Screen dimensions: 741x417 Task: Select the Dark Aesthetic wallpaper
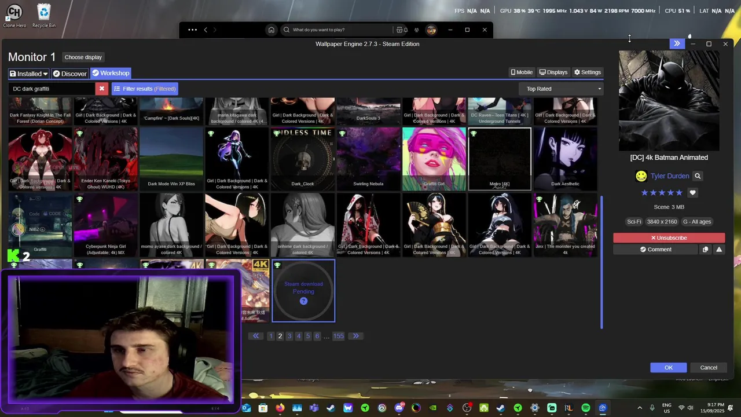[565, 159]
